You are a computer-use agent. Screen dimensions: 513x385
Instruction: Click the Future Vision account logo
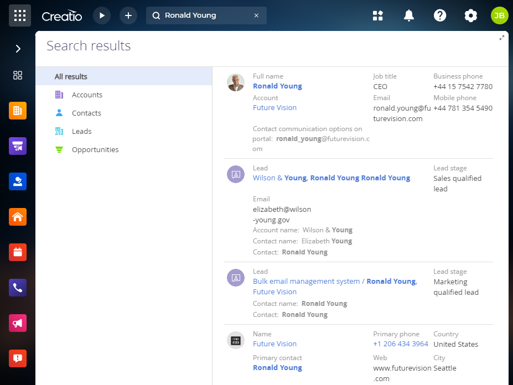click(x=236, y=341)
